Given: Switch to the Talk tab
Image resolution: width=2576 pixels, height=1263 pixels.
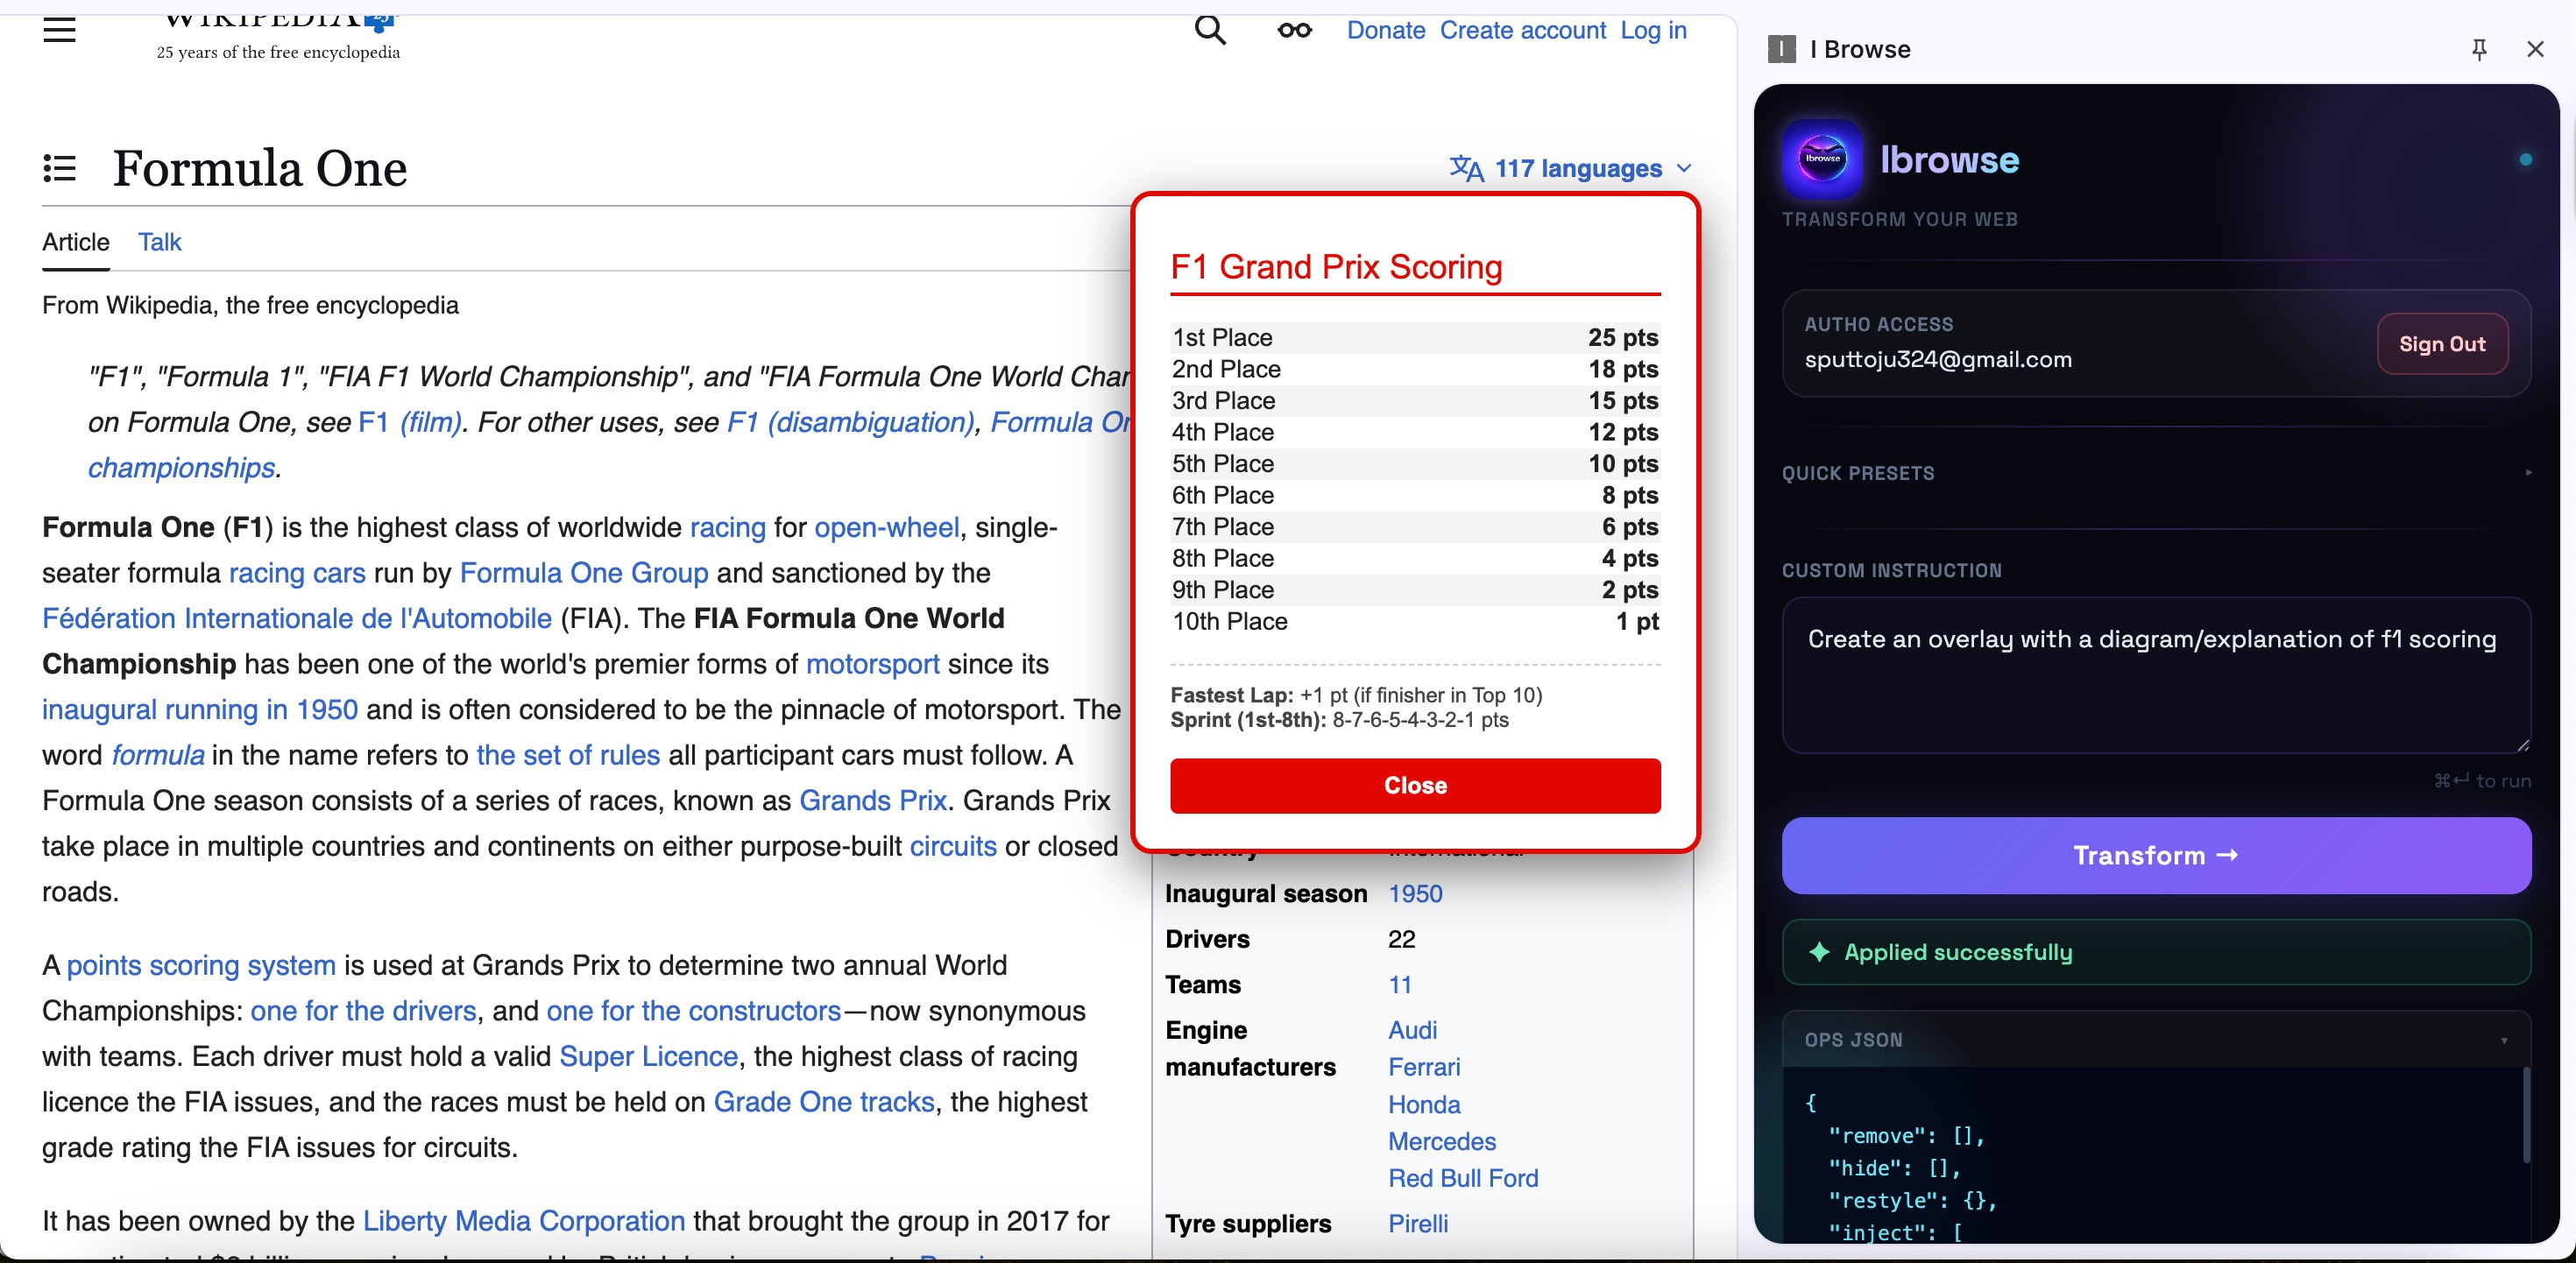Looking at the screenshot, I should click(x=159, y=242).
